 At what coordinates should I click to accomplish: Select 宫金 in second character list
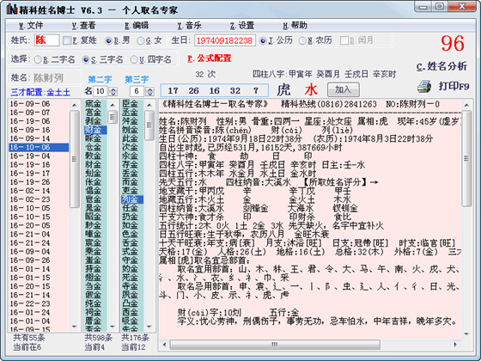point(95,113)
